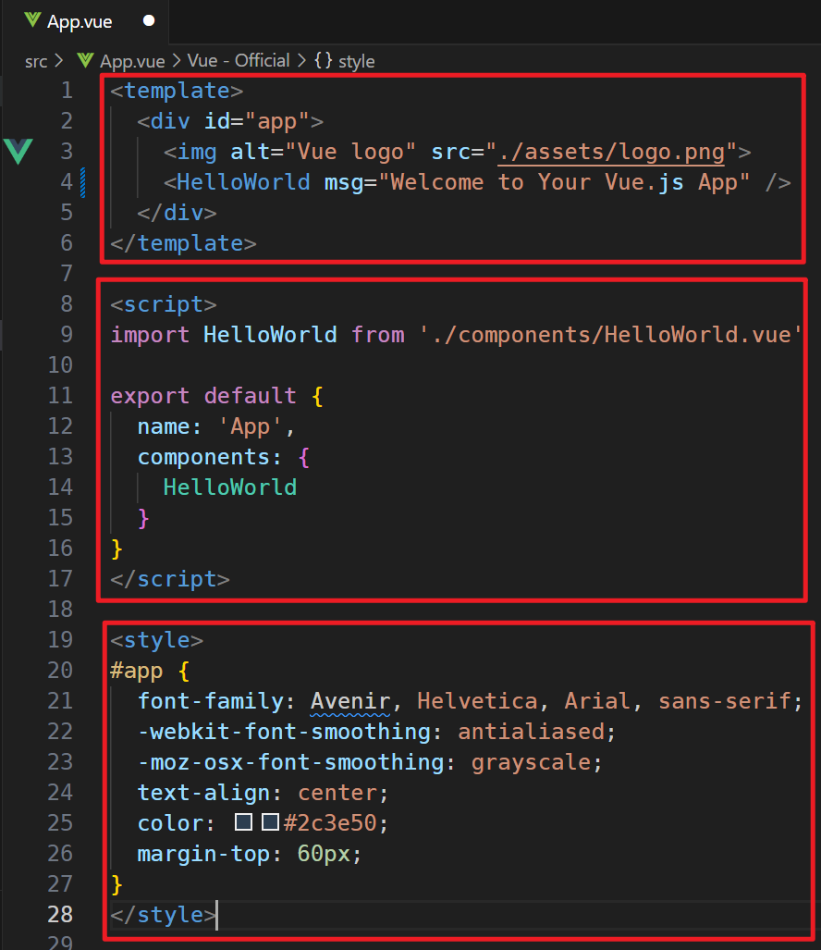Screen dimensions: 821x950
Task: Select the App.vue editor tab
Action: [85, 22]
